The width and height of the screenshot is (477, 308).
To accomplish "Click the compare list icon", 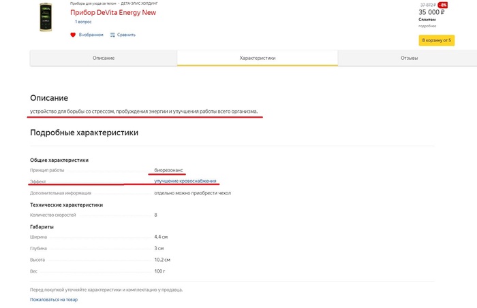I will click(112, 35).
